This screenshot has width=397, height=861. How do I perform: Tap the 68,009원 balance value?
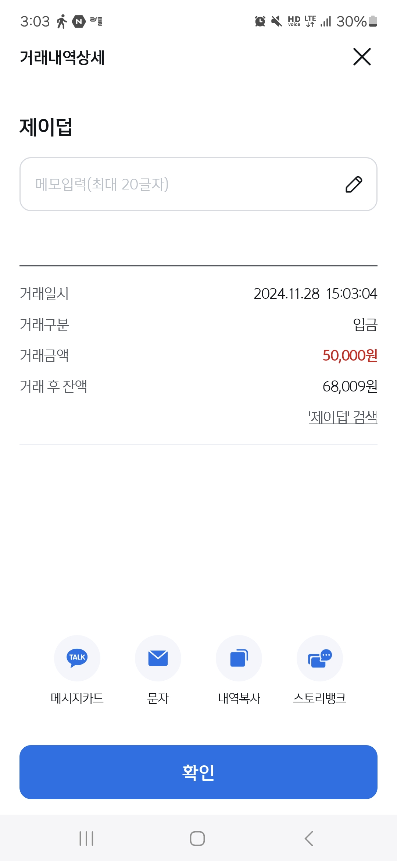(x=350, y=386)
